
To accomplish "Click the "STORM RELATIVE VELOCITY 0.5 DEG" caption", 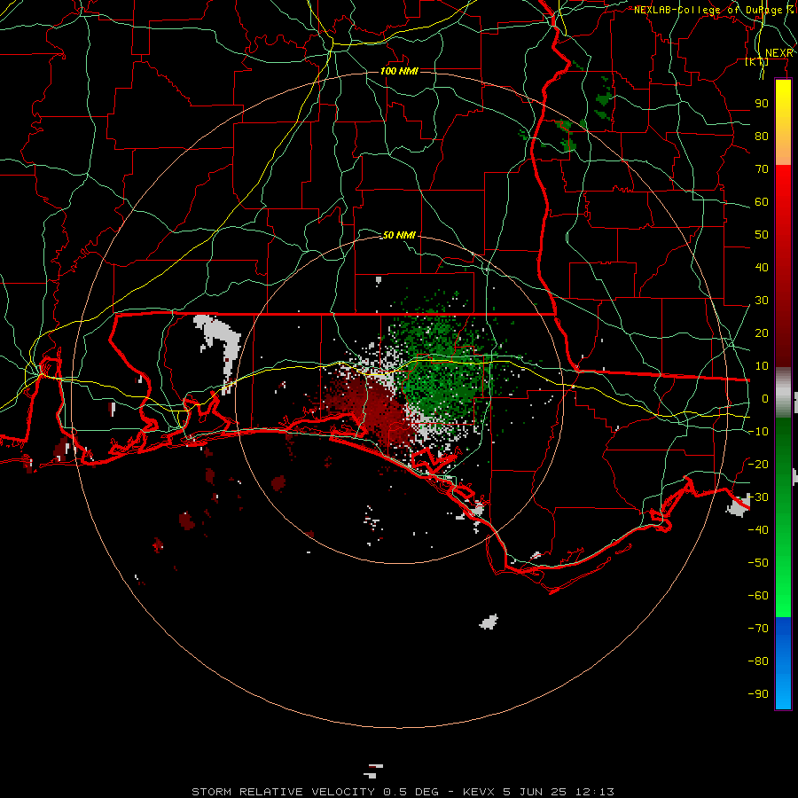I will point(316,792).
